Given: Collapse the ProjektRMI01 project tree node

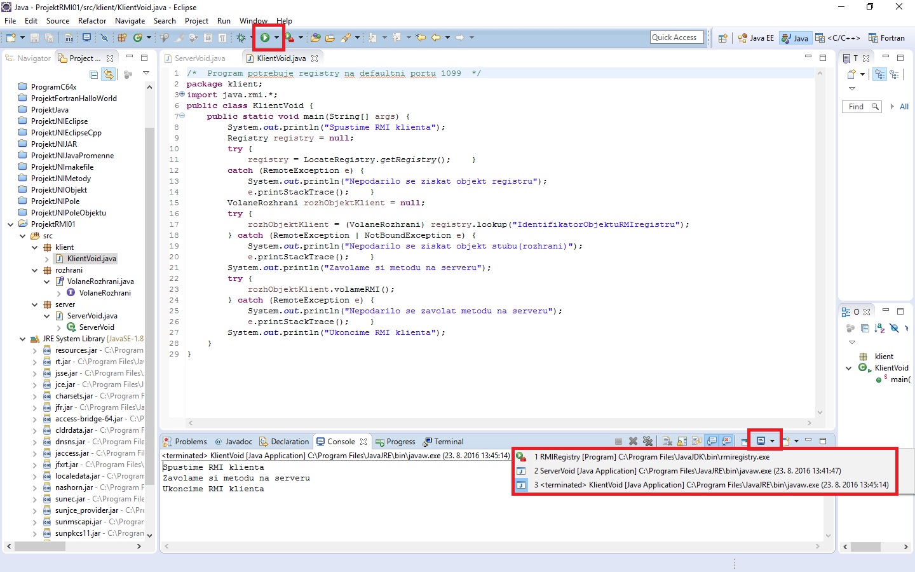Looking at the screenshot, I should 11,224.
